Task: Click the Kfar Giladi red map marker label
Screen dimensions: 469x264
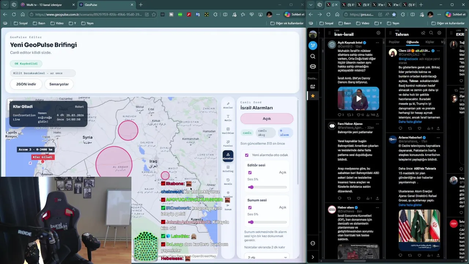Action: [43, 157]
